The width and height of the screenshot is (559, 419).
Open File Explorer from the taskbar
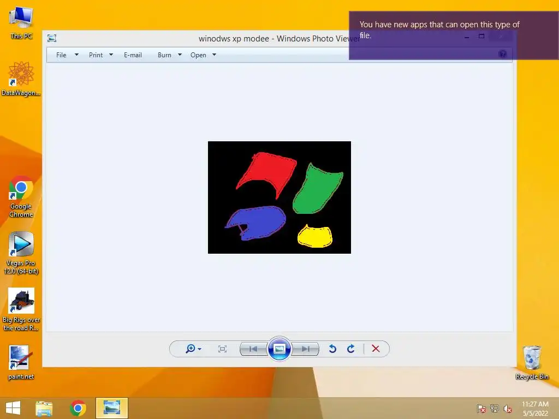(x=44, y=408)
